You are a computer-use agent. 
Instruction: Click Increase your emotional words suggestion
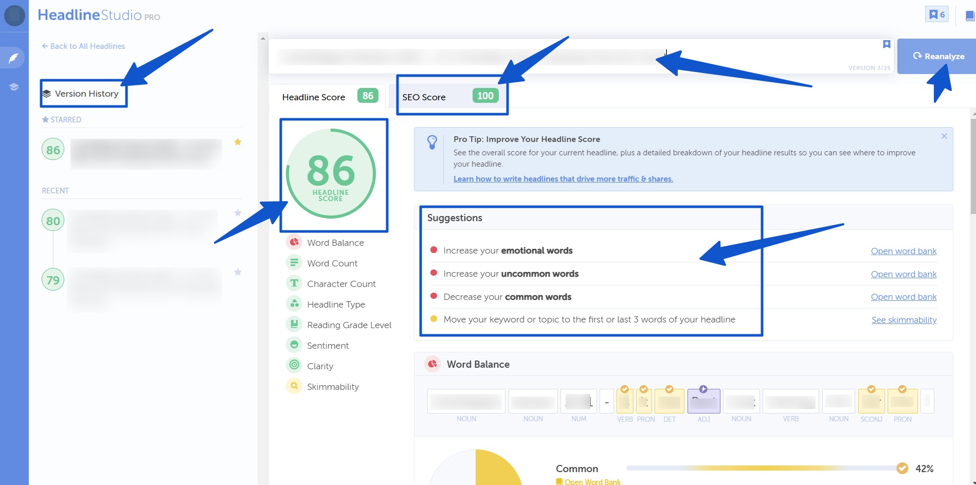tap(508, 250)
